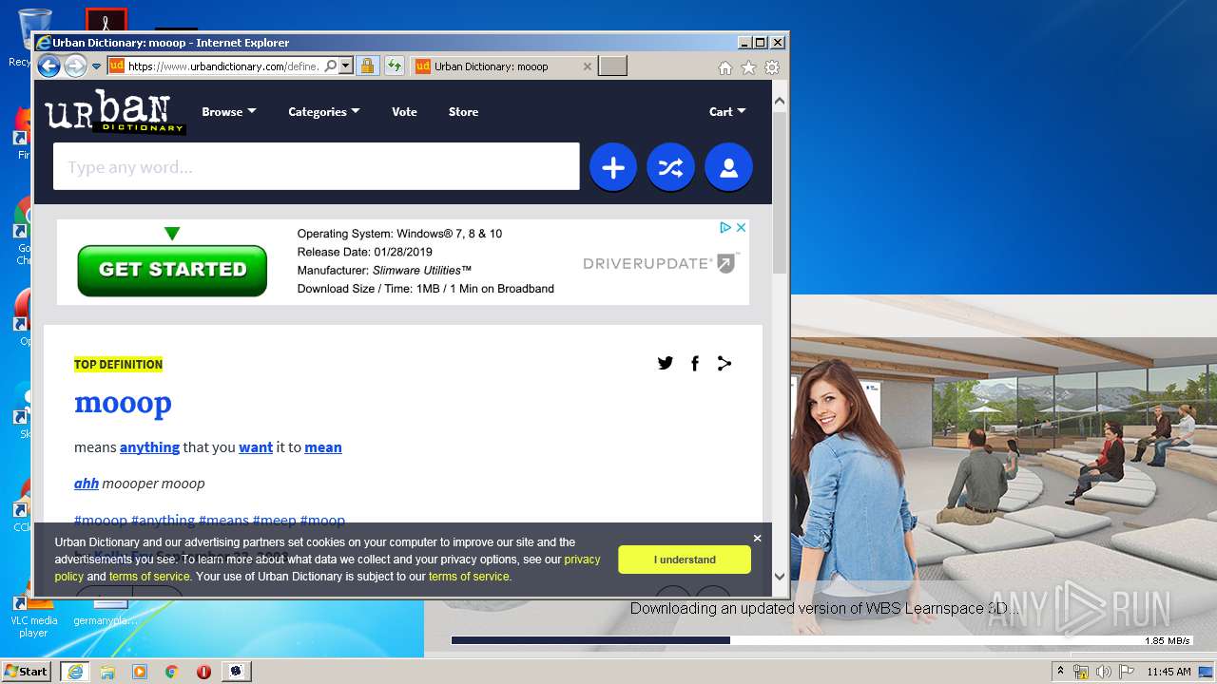Close the cookie notice with the X

pyautogui.click(x=758, y=539)
